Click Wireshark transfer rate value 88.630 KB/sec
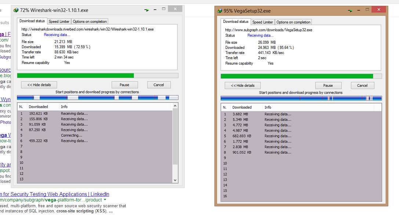The height and width of the screenshot is (219, 399). tap(66, 52)
